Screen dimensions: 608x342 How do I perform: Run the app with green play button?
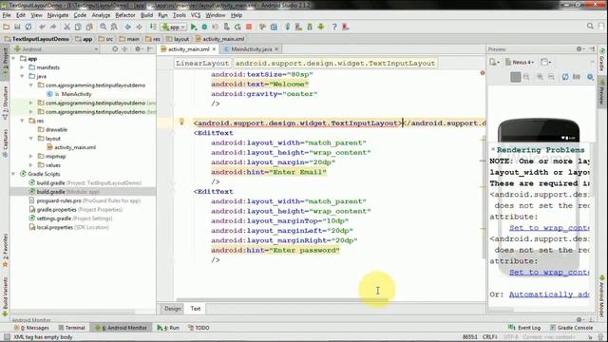click(x=194, y=27)
